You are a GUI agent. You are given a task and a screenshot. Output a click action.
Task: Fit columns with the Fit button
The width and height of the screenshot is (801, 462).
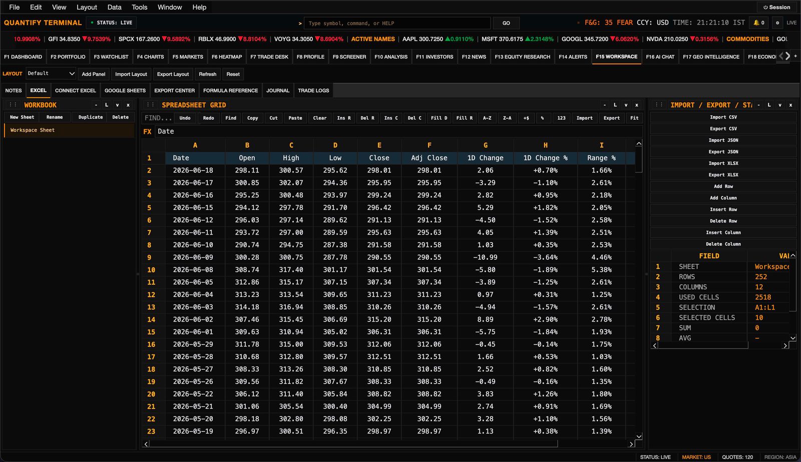pos(634,118)
